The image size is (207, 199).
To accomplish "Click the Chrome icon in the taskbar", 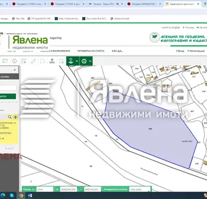I will [21, 196].
